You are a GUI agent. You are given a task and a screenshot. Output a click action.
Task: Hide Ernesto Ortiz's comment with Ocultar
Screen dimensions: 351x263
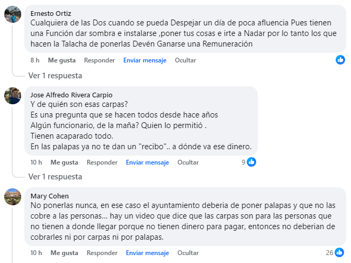tap(185, 60)
